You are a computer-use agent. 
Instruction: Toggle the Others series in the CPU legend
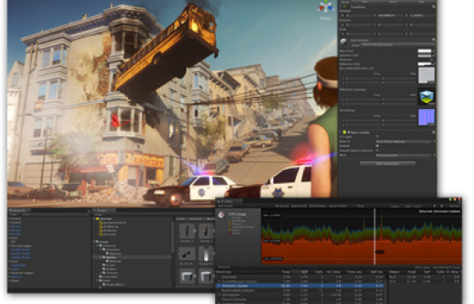[x=235, y=233]
